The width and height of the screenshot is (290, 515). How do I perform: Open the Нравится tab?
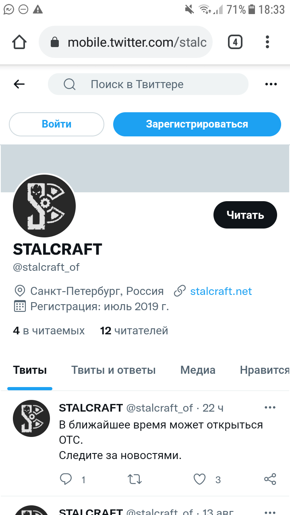[x=265, y=370]
